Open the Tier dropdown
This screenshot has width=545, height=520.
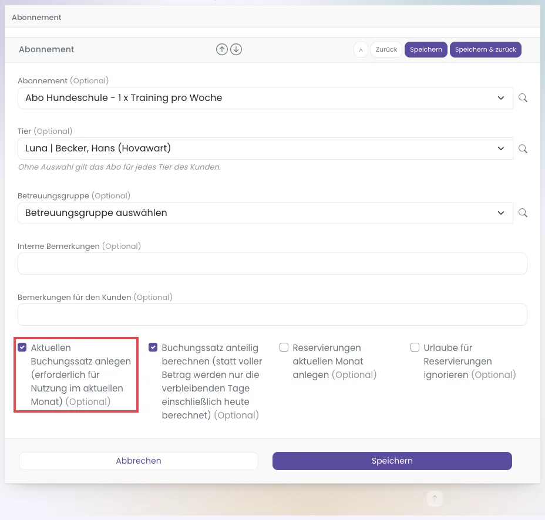265,148
